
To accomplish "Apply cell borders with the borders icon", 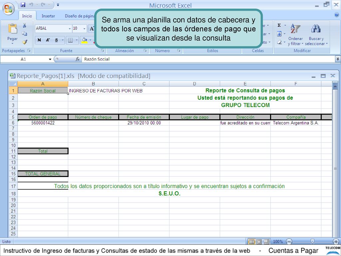I will 70,40.
